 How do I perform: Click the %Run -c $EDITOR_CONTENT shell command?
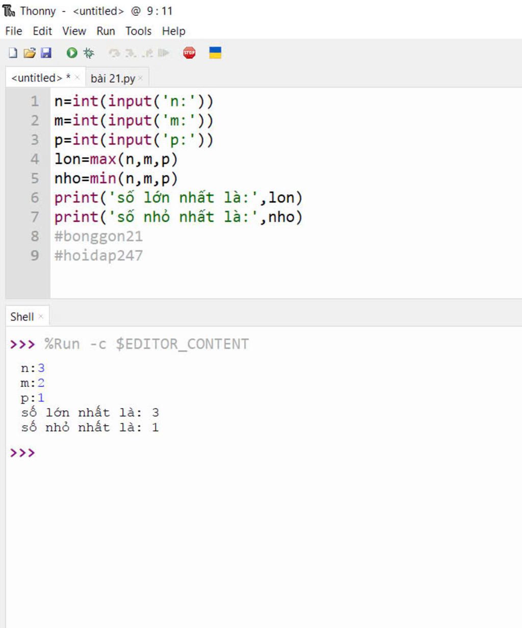tap(146, 344)
